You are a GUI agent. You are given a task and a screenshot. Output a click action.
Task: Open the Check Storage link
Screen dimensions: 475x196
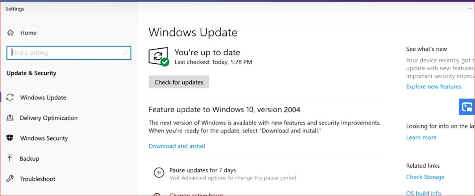[425, 177]
